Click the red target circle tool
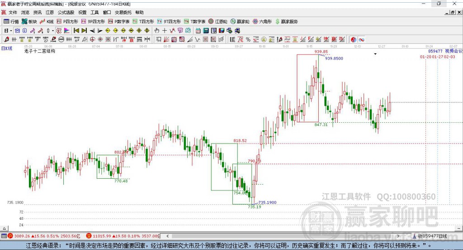 (x=92, y=39)
